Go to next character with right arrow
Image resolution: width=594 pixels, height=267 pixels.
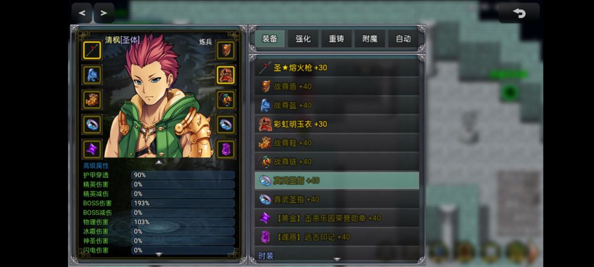click(x=104, y=13)
